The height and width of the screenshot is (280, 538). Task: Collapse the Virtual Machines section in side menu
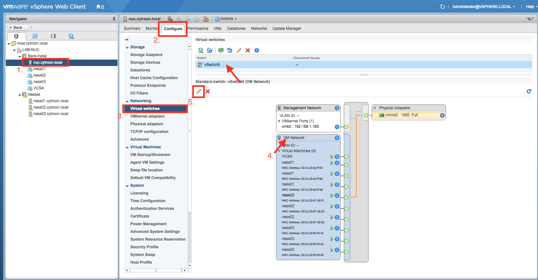pos(127,147)
